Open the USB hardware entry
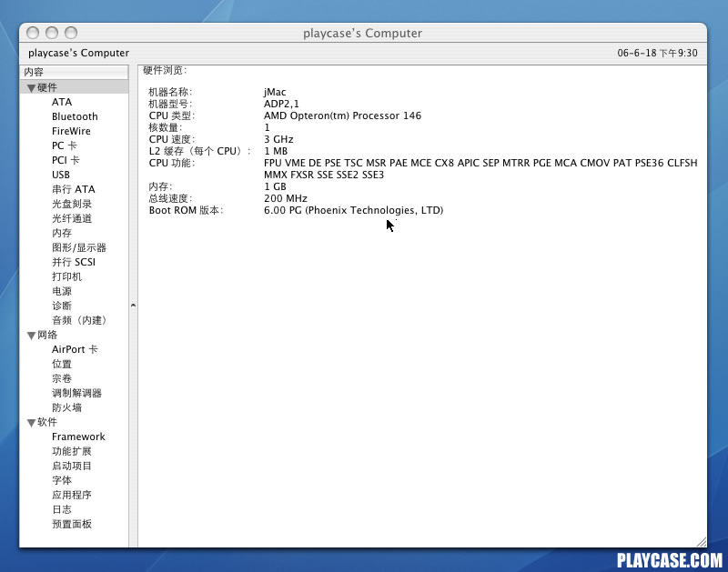Image resolution: width=728 pixels, height=572 pixels. [x=61, y=175]
